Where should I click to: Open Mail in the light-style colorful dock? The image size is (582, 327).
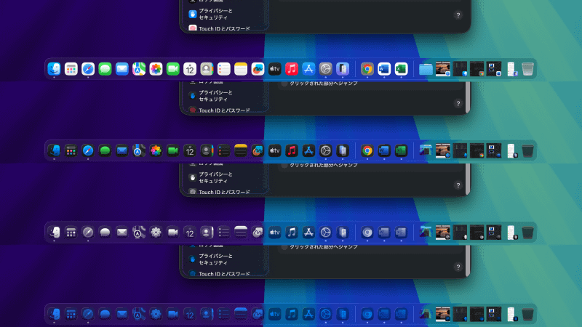121,68
